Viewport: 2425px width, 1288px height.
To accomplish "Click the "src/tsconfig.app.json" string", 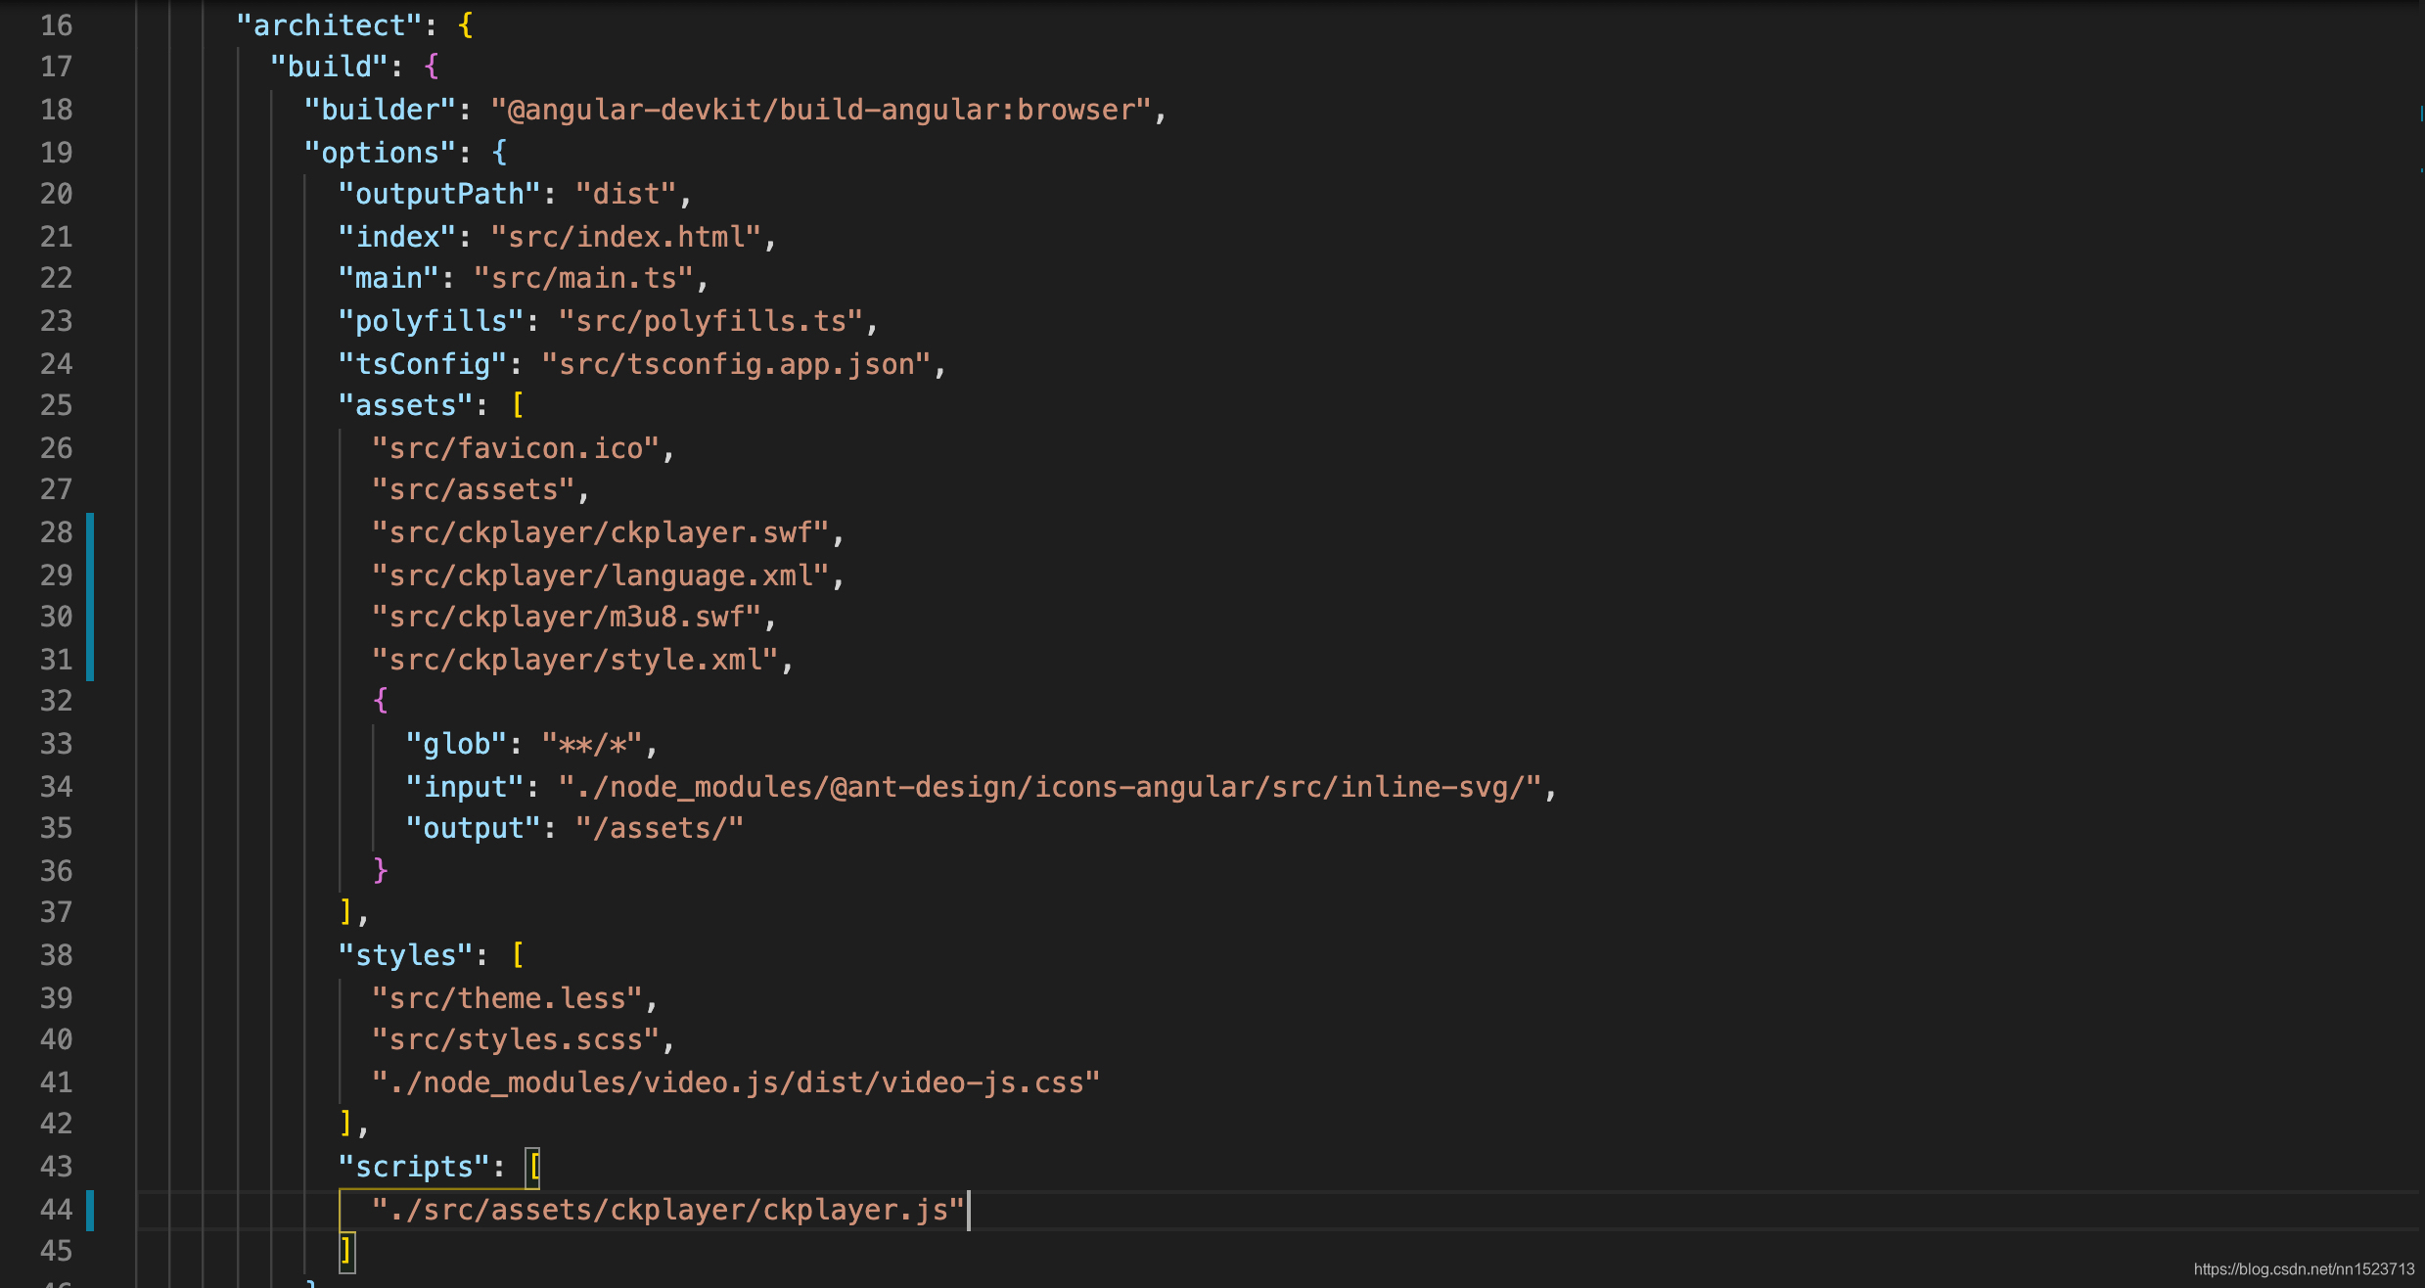I will pyautogui.click(x=736, y=364).
